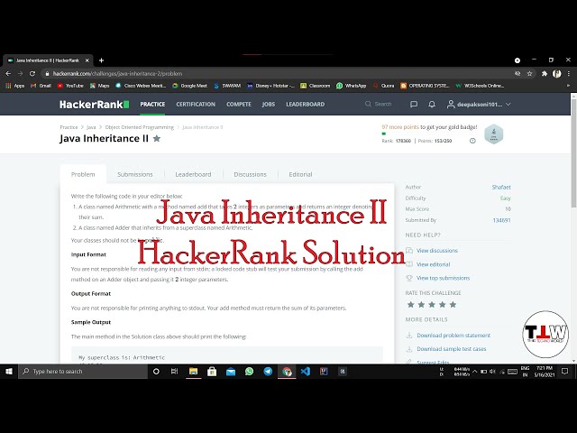Open the messages chat icon
Image resolution: width=577 pixels, height=433 pixels.
tap(414, 105)
